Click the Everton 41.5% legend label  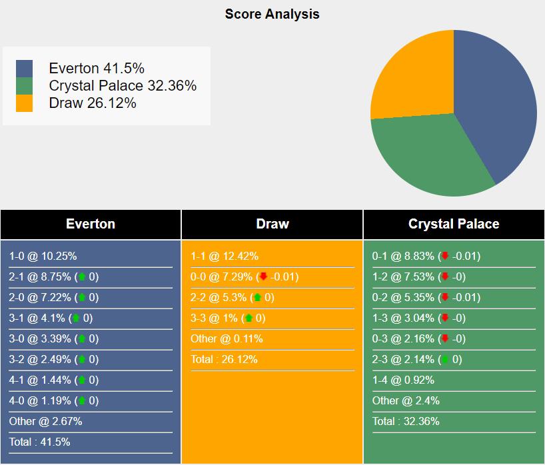coord(97,69)
